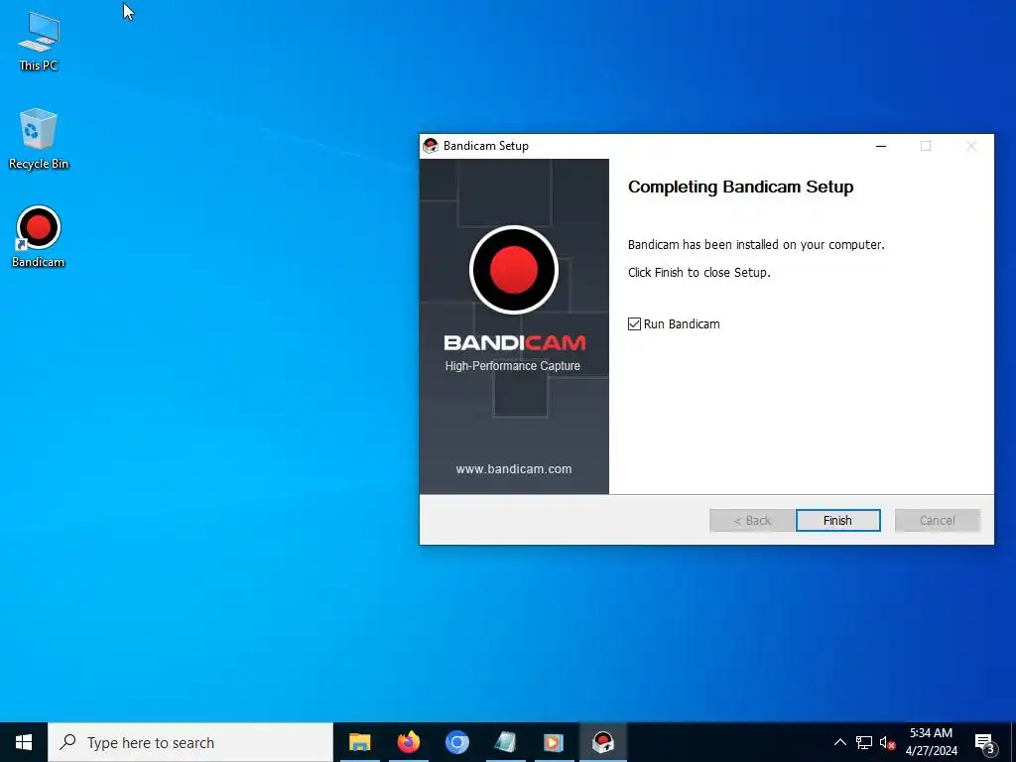1016x762 pixels.
Task: Click the taskbar search input field
Action: [x=190, y=742]
